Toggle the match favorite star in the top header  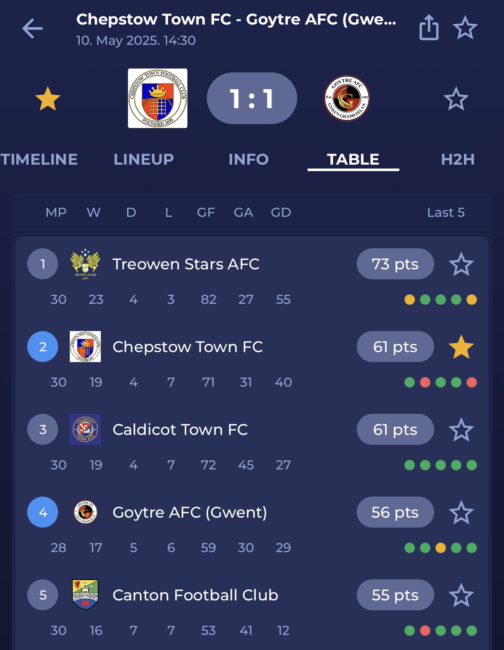(465, 28)
